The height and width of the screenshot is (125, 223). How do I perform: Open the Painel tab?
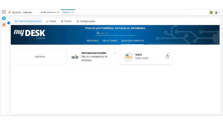click(51, 21)
